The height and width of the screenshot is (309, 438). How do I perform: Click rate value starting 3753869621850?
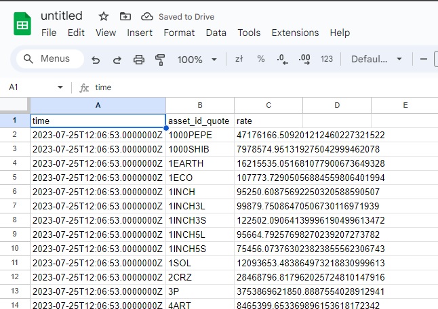[x=311, y=291]
